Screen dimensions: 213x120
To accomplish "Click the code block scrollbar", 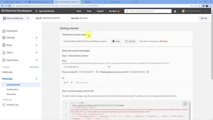I will (x=190, y=110).
